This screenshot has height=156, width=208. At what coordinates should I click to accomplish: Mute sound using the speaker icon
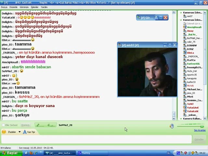click(172, 126)
